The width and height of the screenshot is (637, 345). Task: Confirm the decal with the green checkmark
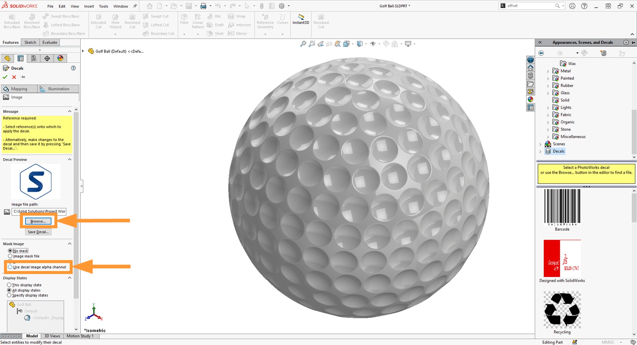5,77
